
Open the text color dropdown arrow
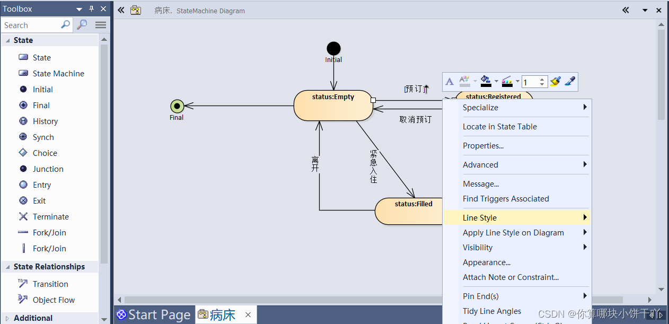coord(475,82)
